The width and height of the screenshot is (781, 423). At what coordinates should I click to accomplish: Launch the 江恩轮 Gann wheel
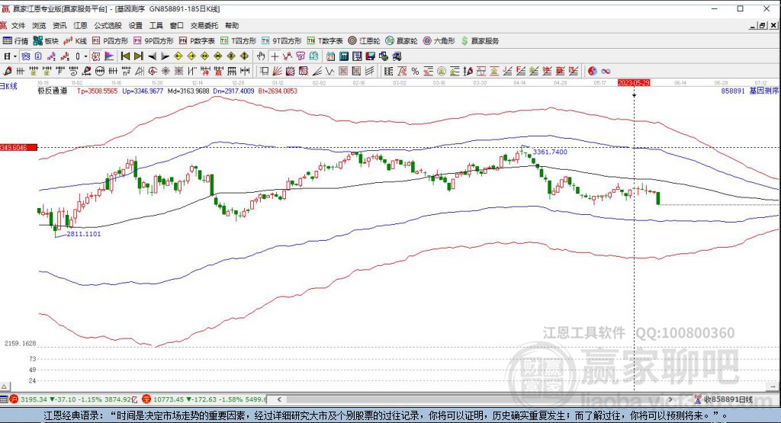pyautogui.click(x=364, y=41)
